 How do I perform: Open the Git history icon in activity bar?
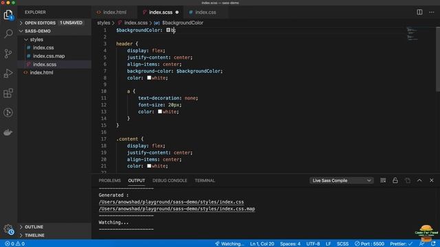[8, 113]
